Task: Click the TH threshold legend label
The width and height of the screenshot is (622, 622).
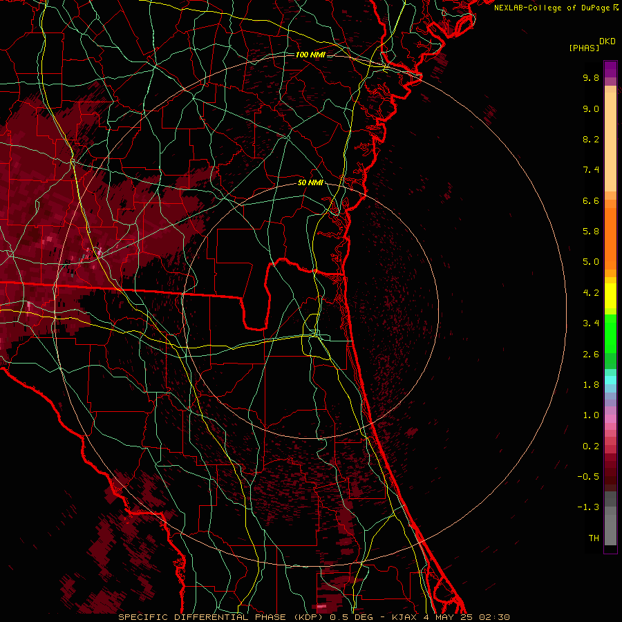Action: 594,538
